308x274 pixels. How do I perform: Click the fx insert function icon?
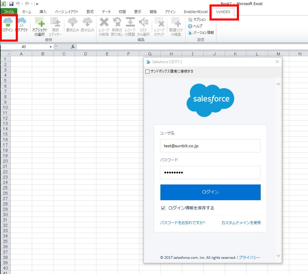coord(73,47)
